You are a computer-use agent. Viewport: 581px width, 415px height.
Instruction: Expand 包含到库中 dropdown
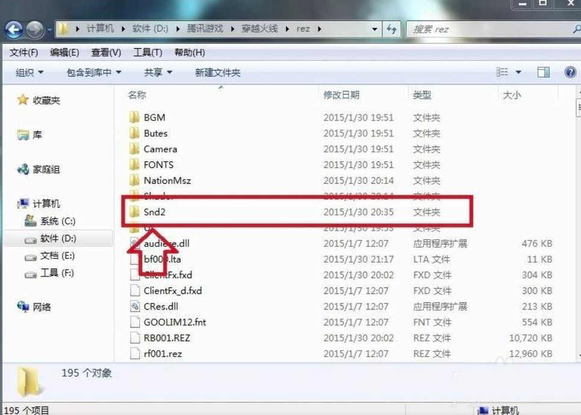94,72
